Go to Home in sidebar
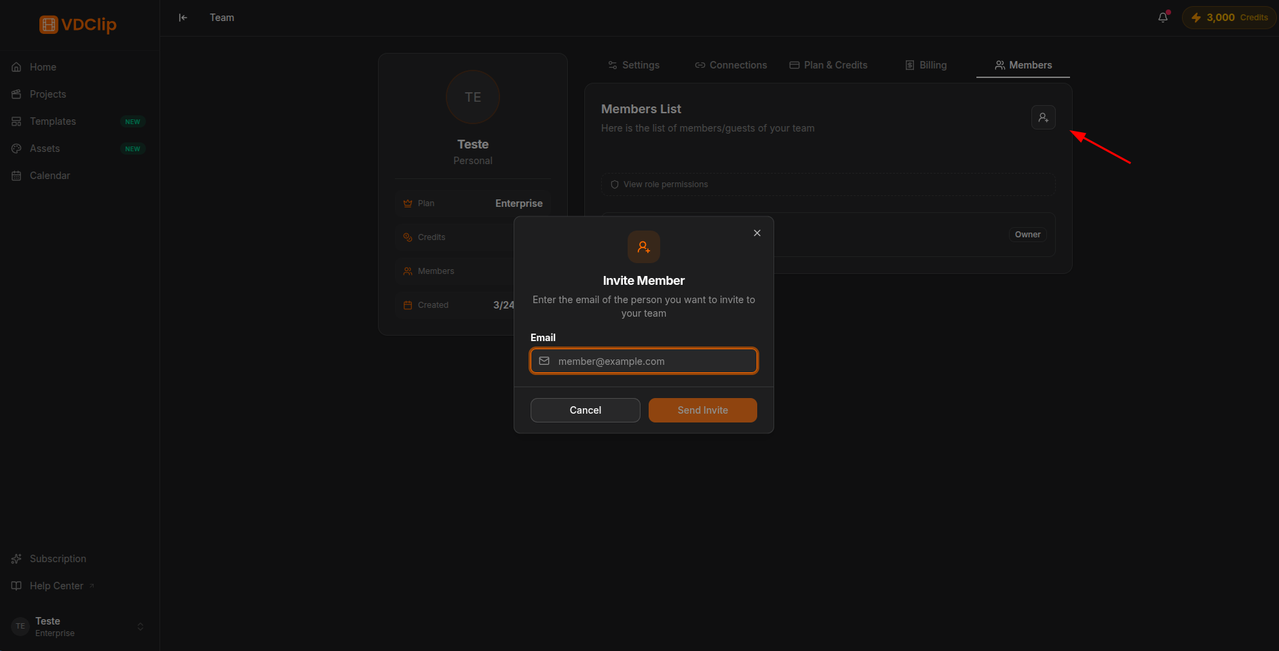 (79, 67)
